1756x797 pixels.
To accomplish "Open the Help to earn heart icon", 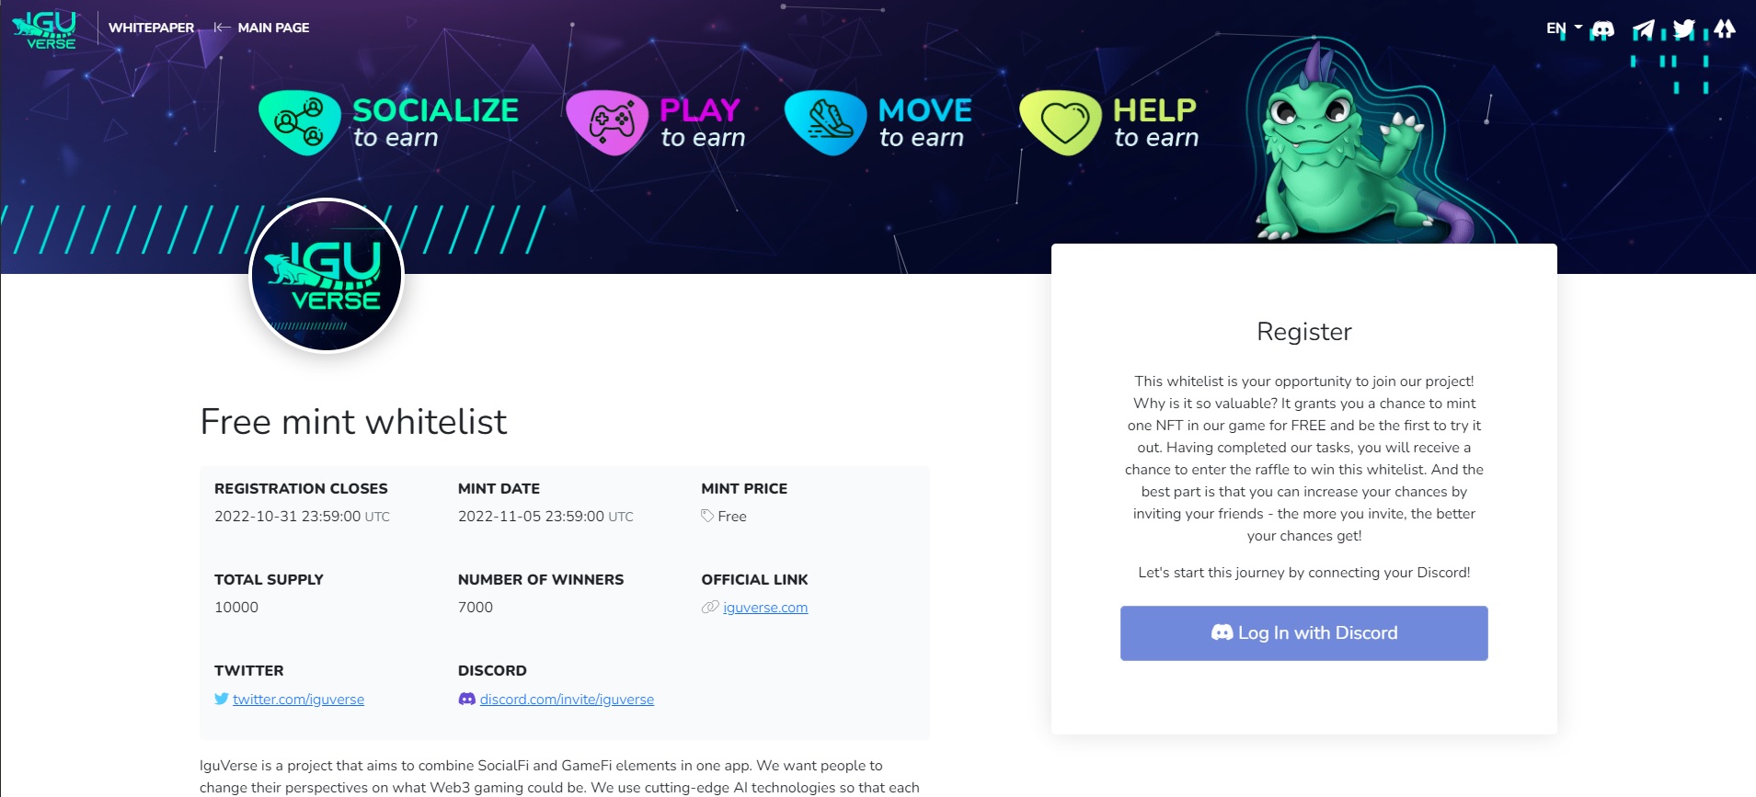I will tap(1064, 120).
